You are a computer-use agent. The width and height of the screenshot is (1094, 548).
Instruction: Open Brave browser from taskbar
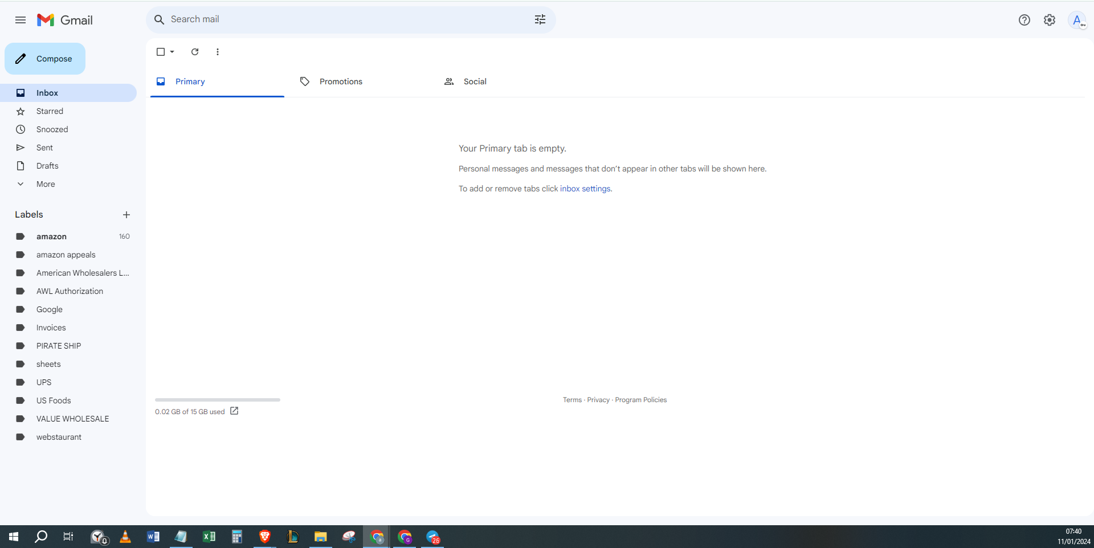(265, 537)
